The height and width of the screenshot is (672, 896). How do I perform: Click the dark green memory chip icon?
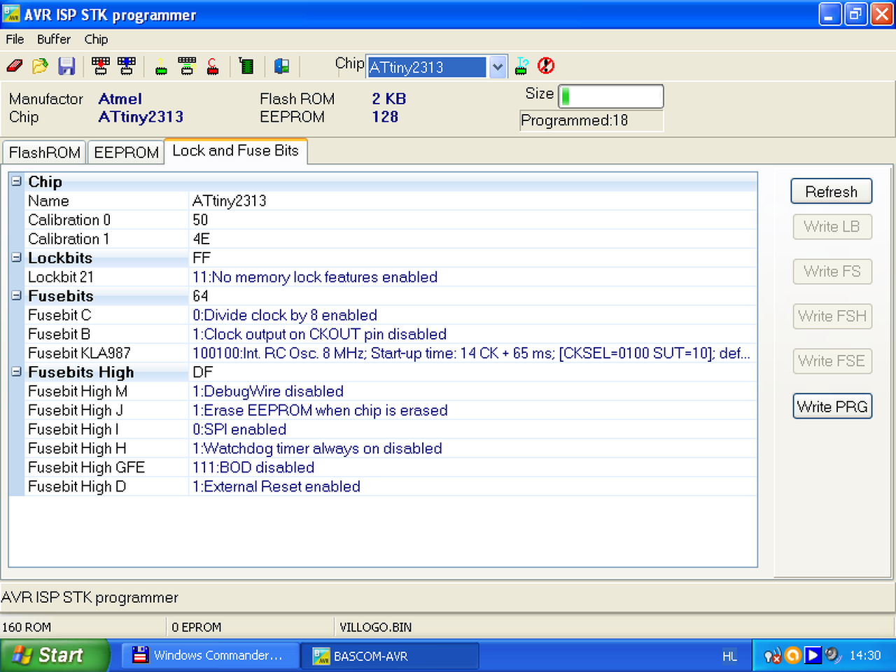[x=246, y=66]
